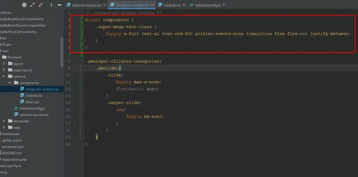Click the Expand All arrows icon
Viewport: 358px width, 177px height.
point(33,5)
